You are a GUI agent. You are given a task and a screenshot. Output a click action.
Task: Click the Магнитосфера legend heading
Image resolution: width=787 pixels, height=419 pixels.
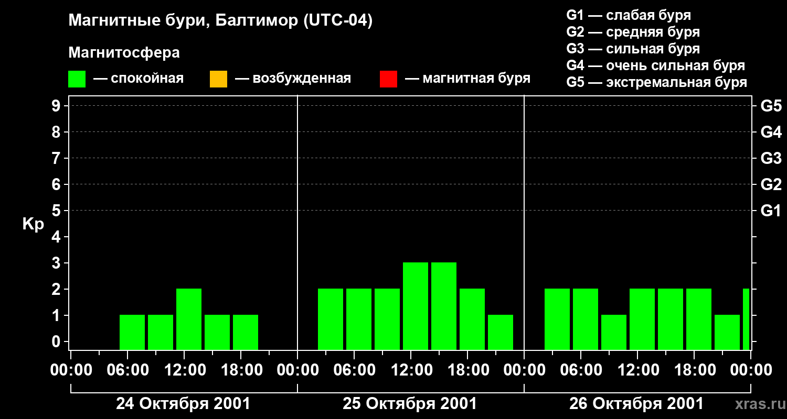click(124, 53)
